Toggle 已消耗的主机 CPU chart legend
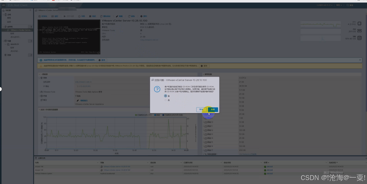 [143, 115]
